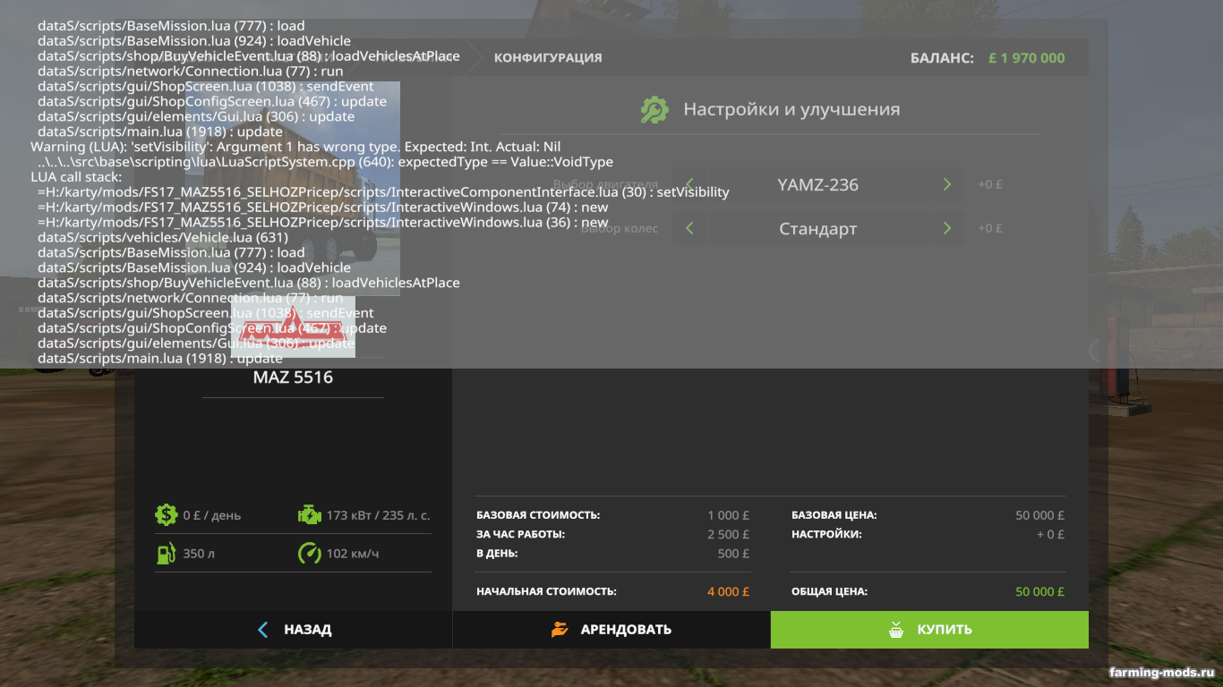Image resolution: width=1223 pixels, height=687 pixels.
Task: Click the blue back arrow beside НАЗАД
Action: pyautogui.click(x=263, y=630)
